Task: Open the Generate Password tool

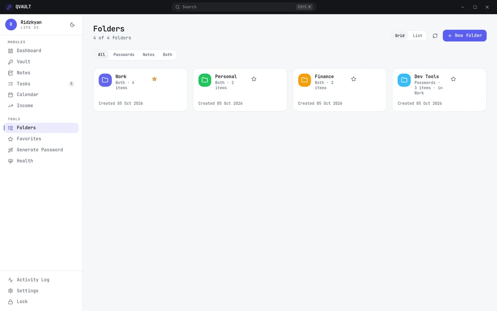Action: pos(41,150)
